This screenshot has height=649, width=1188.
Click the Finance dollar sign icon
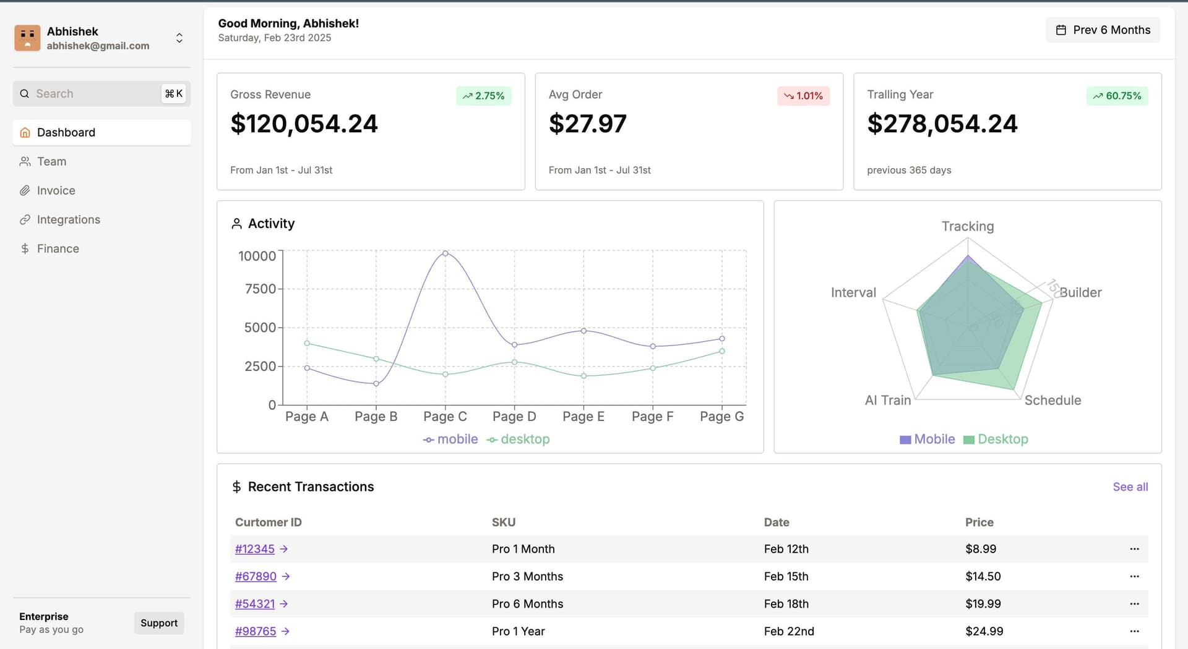pyautogui.click(x=25, y=248)
